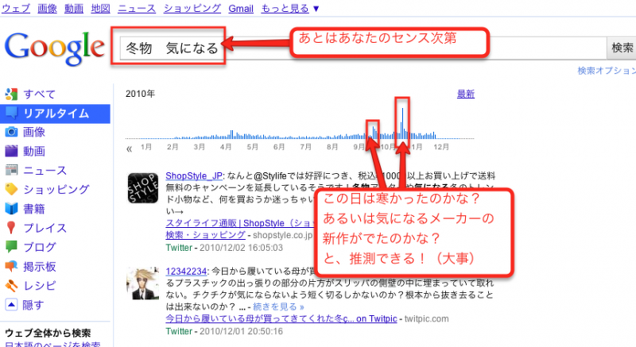Viewport: 636px width, 347px height.
Task: Click the timestamp 2010/12/02 16:05:03
Action: pyautogui.click(x=241, y=248)
